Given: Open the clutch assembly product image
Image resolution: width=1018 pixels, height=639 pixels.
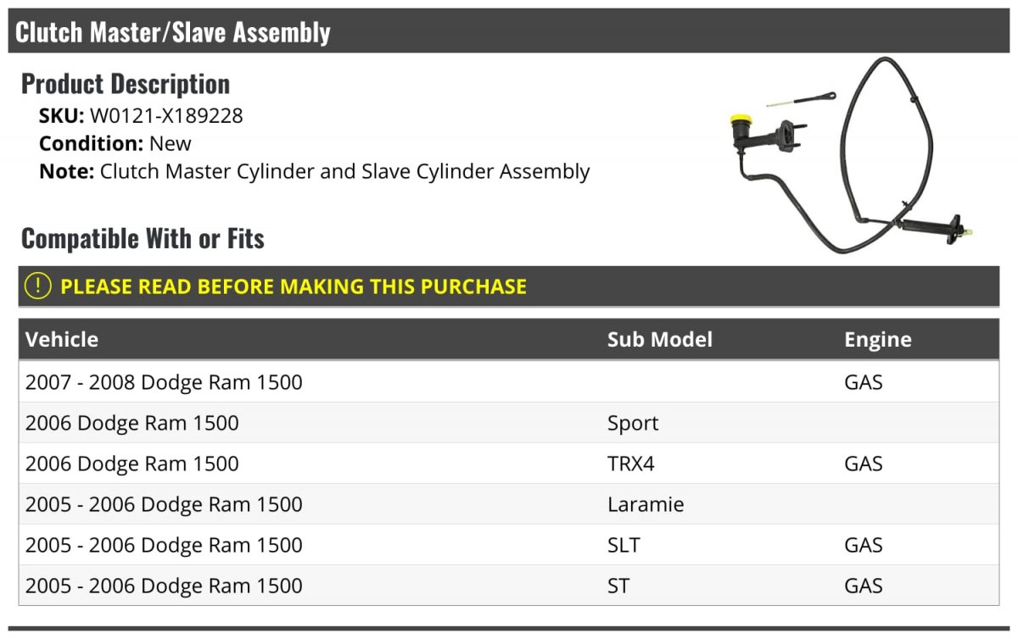Looking at the screenshot, I should click(x=853, y=156).
